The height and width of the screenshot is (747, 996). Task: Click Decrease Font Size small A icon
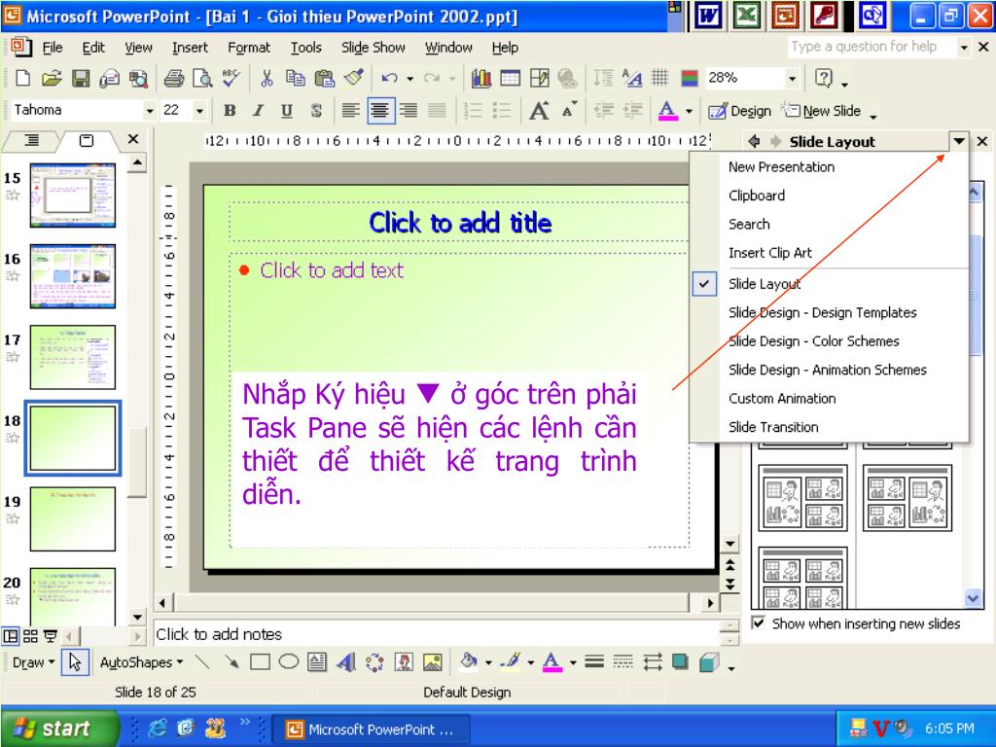click(x=569, y=111)
